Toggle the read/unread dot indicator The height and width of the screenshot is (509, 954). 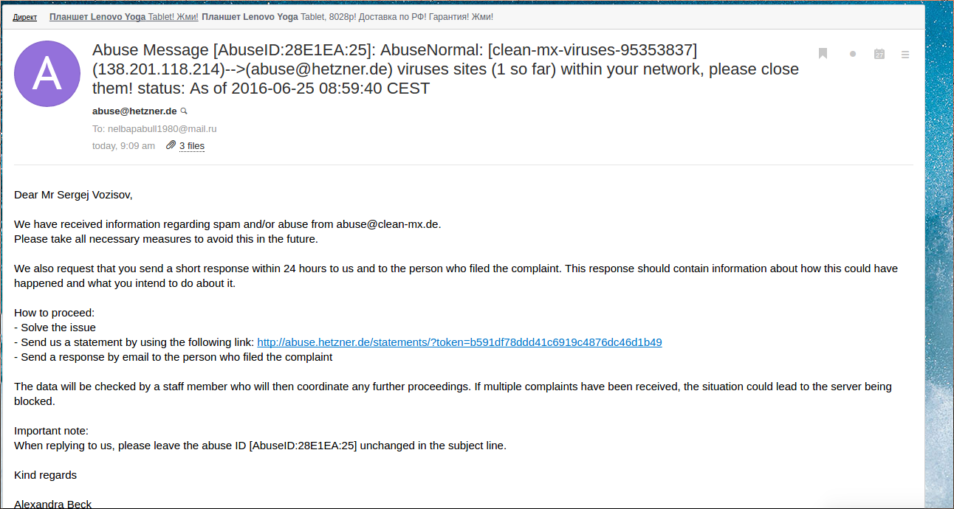click(853, 54)
